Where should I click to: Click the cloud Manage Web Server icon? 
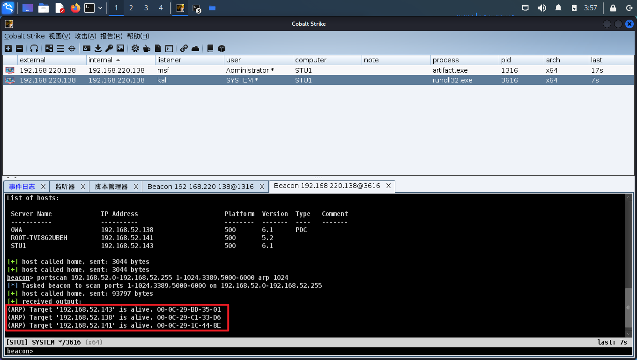pos(195,48)
